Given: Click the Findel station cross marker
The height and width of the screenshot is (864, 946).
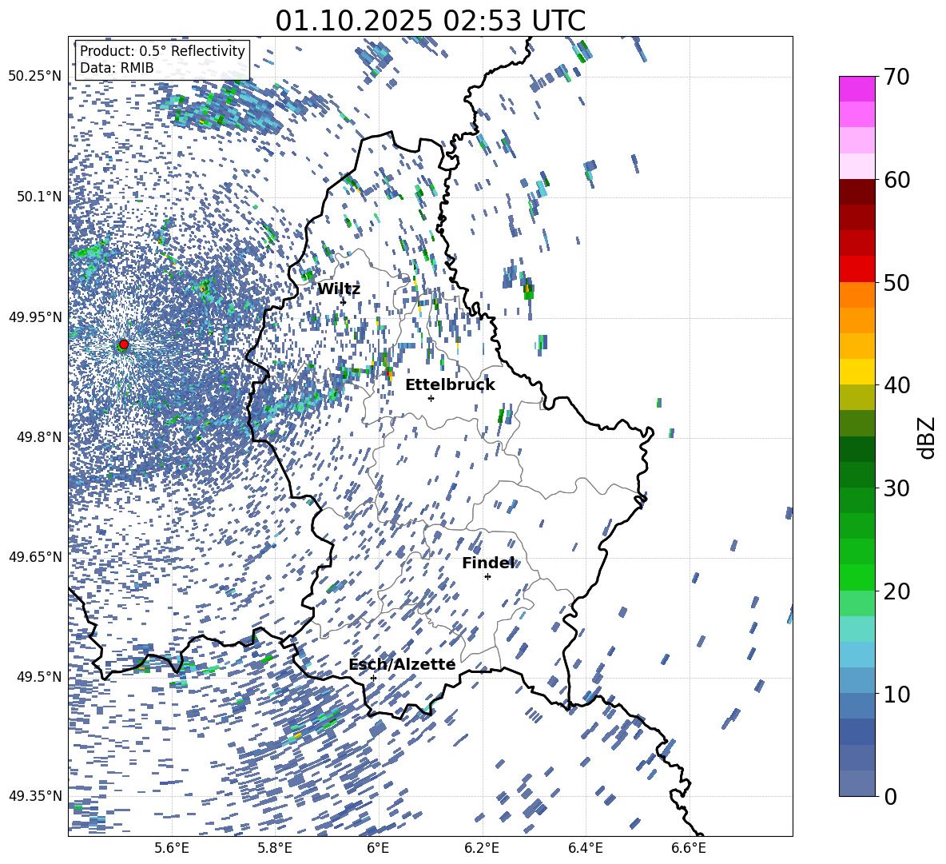Looking at the screenshot, I should click(x=487, y=576).
